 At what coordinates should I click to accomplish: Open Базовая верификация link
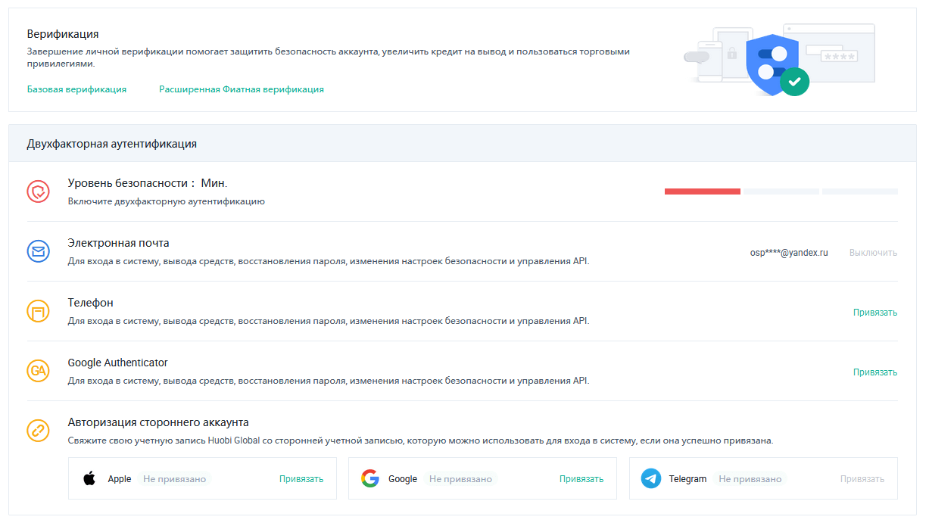coord(76,89)
